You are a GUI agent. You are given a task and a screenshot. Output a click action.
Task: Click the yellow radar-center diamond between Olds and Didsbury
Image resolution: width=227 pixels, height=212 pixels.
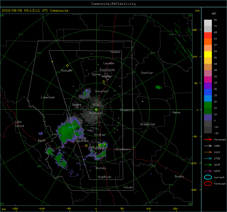tap(96, 110)
